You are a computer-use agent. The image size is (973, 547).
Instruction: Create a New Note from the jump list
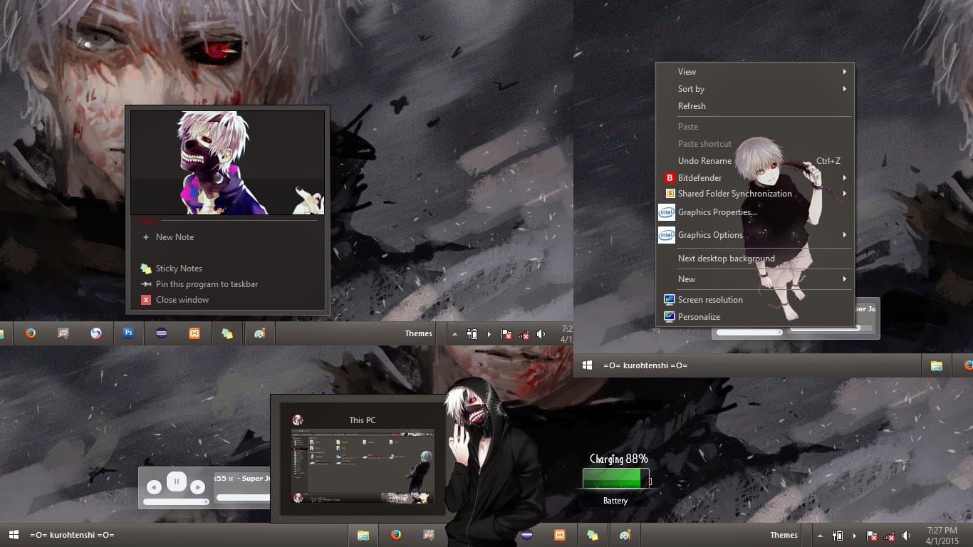tap(175, 236)
